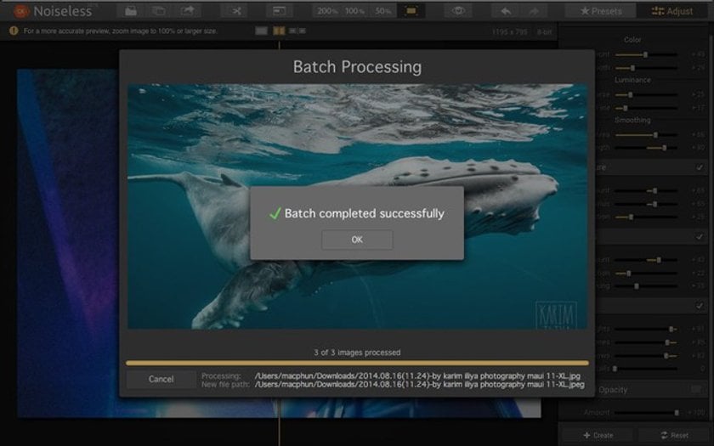Click the green checkmark in the success message

[275, 213]
